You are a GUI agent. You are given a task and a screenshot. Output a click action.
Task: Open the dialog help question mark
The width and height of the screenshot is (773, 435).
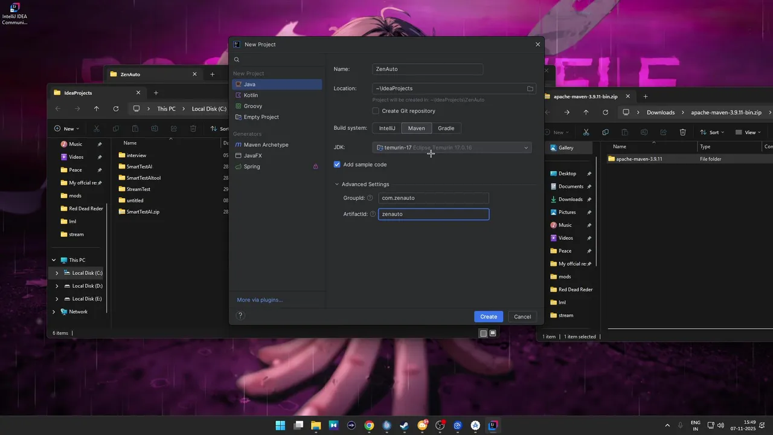pyautogui.click(x=240, y=315)
